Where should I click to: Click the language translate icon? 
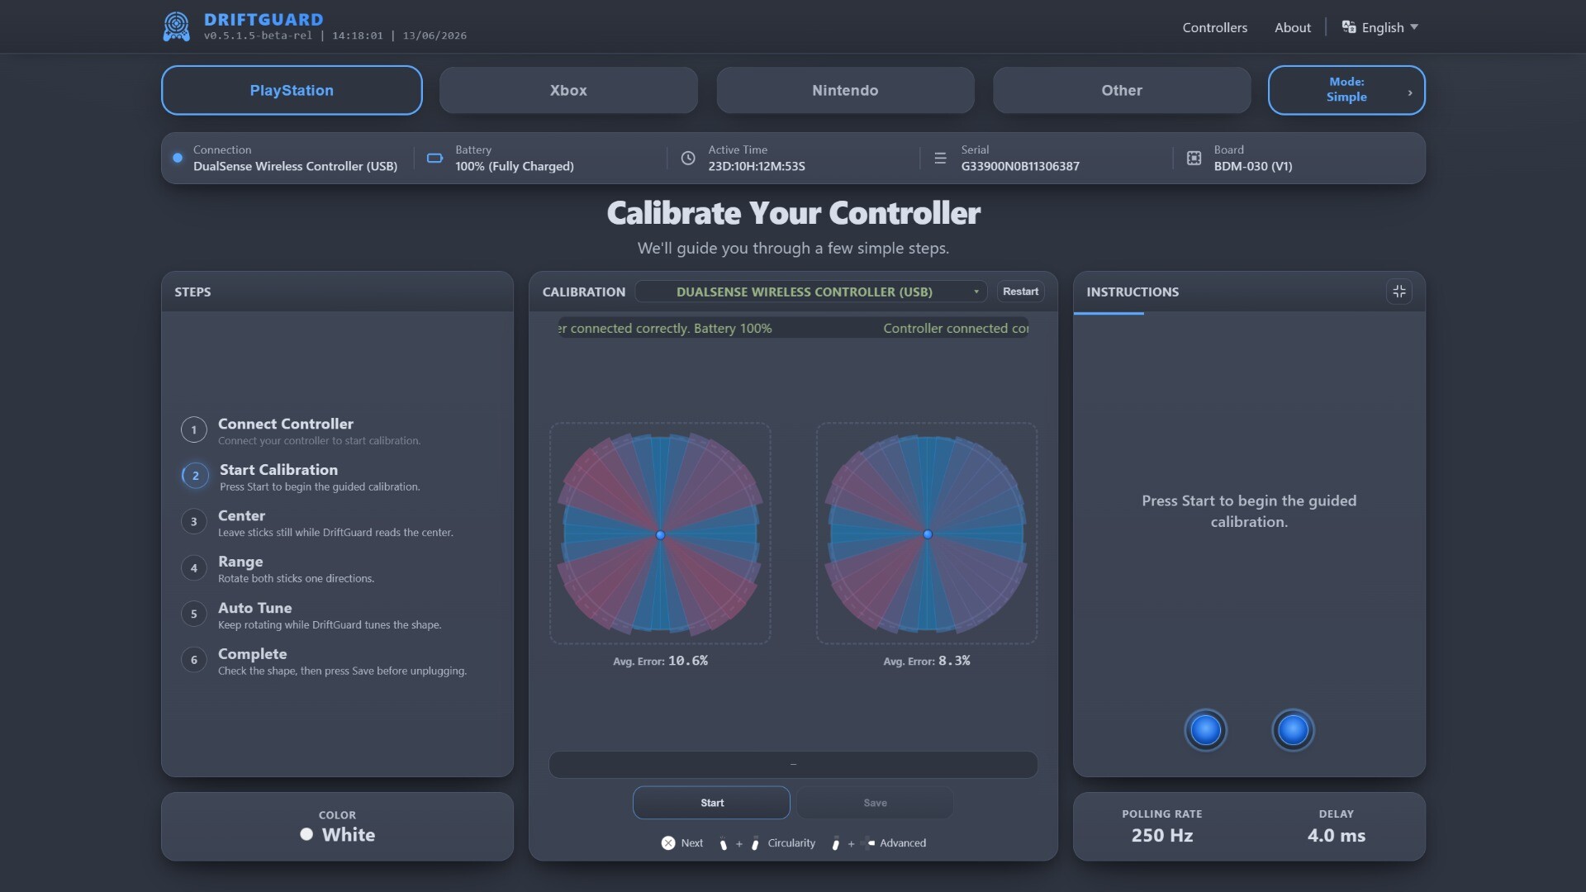1348,27
